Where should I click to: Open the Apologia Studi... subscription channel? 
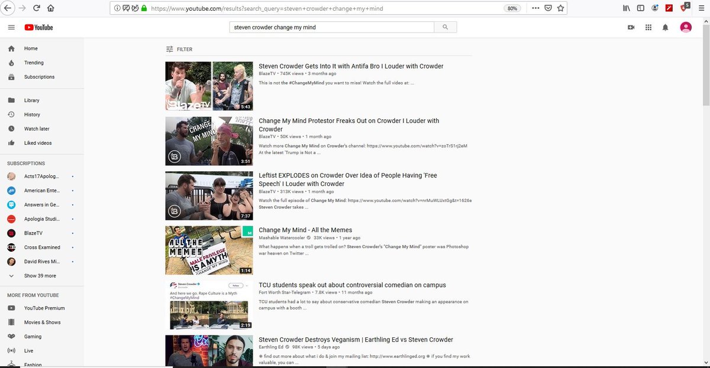(x=41, y=219)
